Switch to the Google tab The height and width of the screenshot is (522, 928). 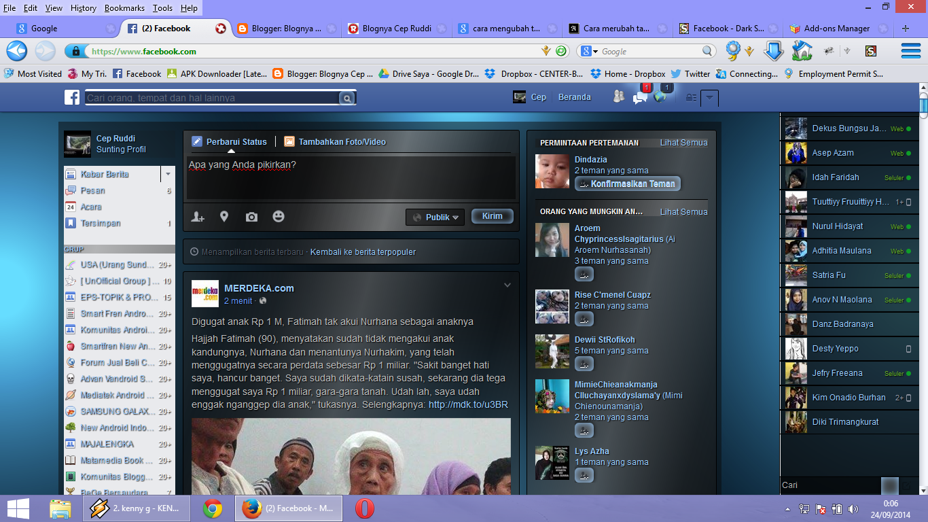pyautogui.click(x=65, y=29)
